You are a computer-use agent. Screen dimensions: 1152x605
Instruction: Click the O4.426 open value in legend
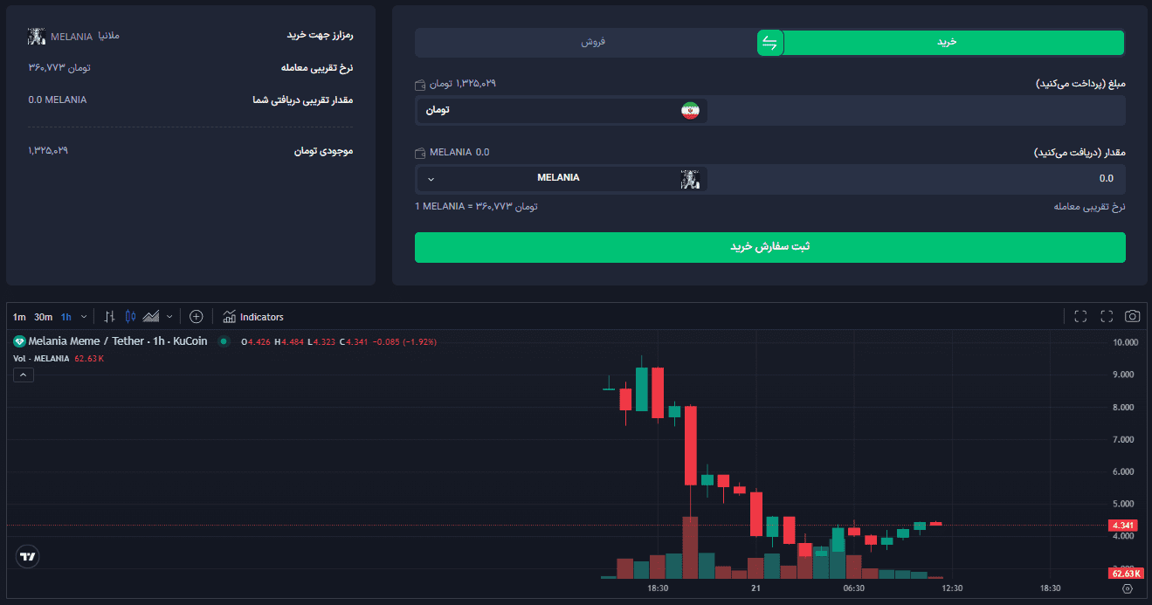256,341
